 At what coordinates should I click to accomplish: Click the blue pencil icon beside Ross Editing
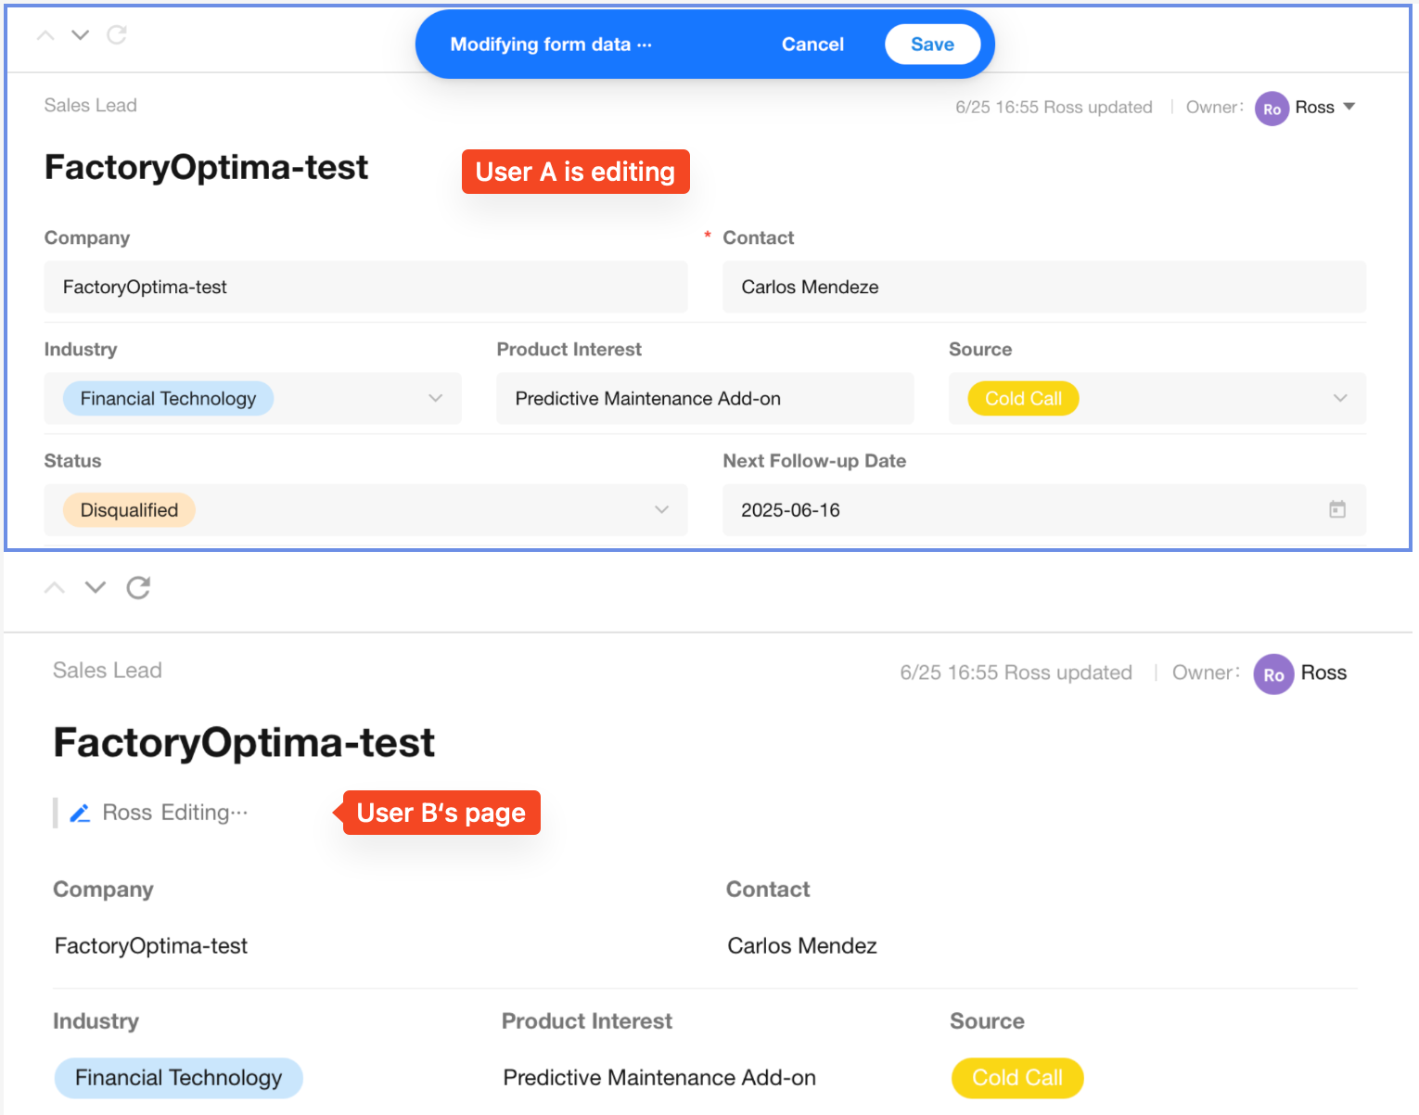point(81,814)
